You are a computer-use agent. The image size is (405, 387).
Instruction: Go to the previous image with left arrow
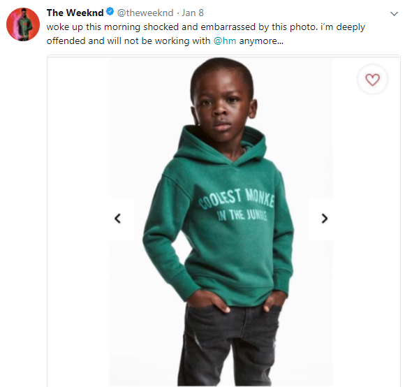pyautogui.click(x=118, y=219)
